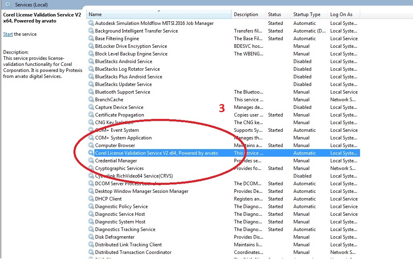The height and width of the screenshot is (266, 413).
Task: Sort services by the Name column header
Action: click(x=159, y=14)
